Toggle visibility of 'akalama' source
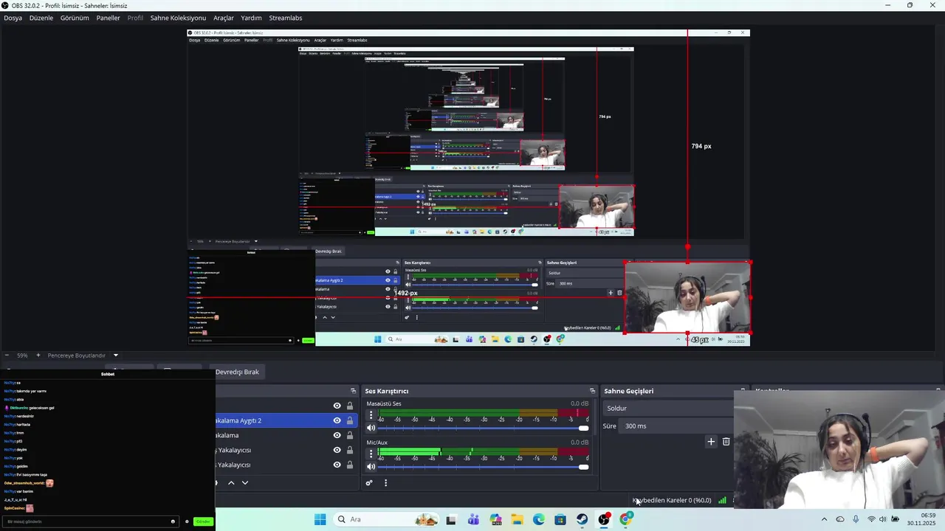 tap(337, 435)
